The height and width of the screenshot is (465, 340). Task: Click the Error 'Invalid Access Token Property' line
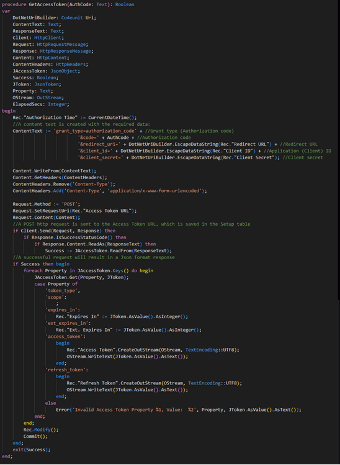click(x=179, y=410)
